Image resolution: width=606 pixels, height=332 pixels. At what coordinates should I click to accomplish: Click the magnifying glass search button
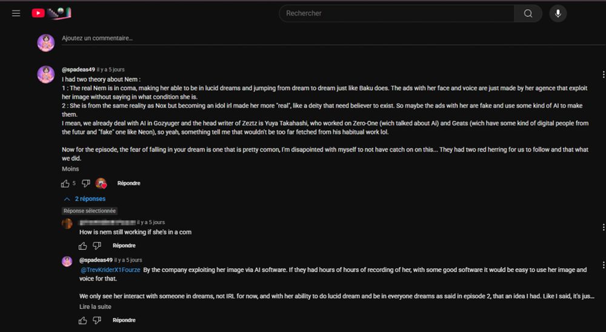[x=528, y=13]
